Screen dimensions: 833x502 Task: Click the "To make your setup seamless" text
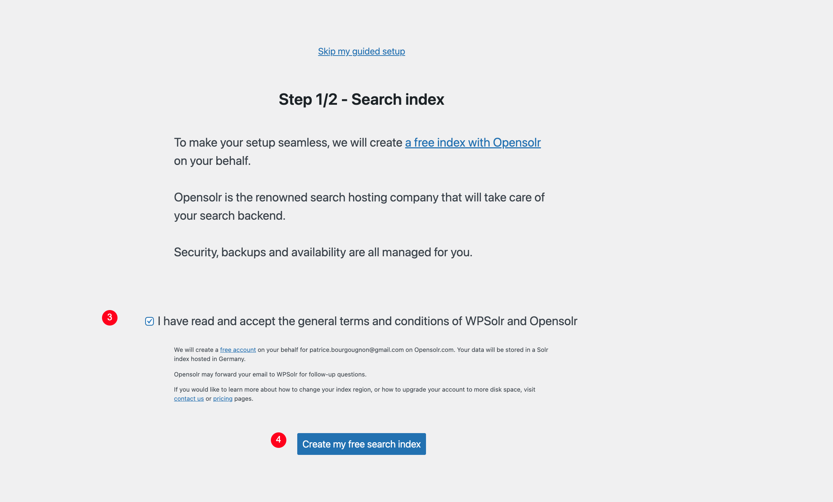pyautogui.click(x=288, y=142)
